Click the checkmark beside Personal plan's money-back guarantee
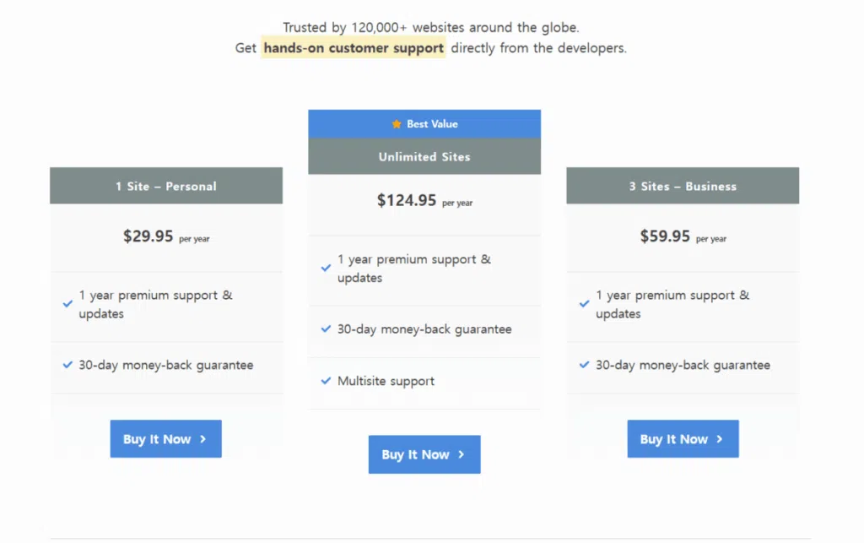 point(67,365)
